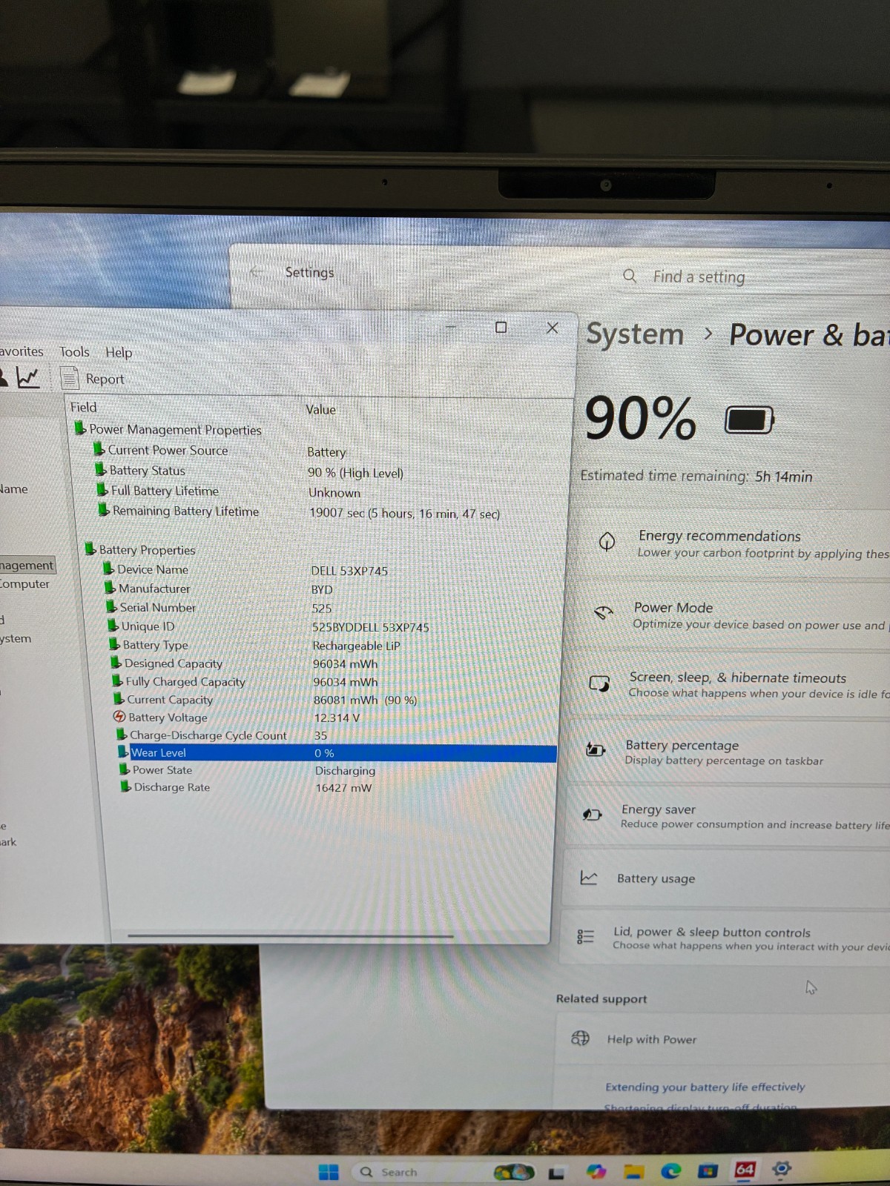Click the battery icon beside Battery Status

coord(101,469)
